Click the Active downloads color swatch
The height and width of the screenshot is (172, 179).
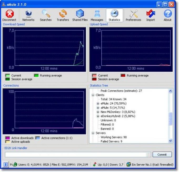point(8,138)
